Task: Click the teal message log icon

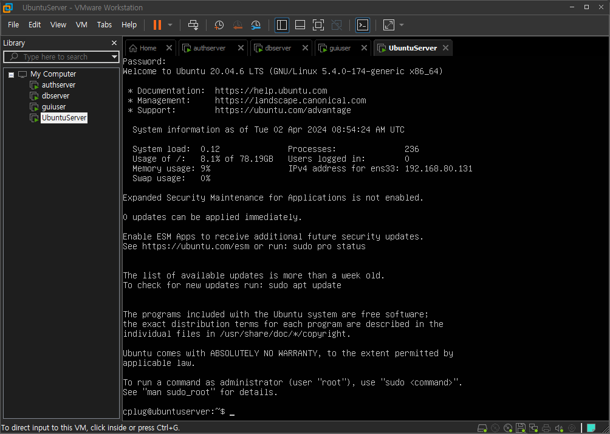Action: 591,428
